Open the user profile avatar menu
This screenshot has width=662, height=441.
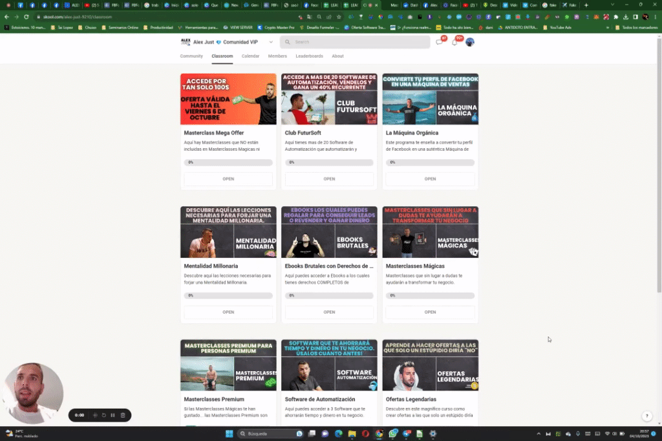469,42
